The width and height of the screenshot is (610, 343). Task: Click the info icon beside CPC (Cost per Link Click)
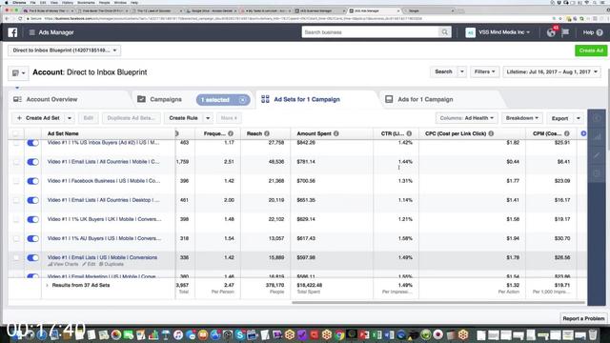(x=491, y=133)
